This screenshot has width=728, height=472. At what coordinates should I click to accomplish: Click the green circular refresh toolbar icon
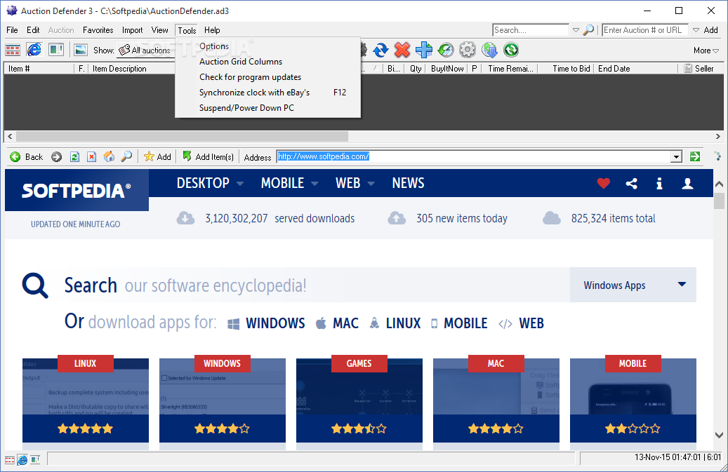point(511,50)
